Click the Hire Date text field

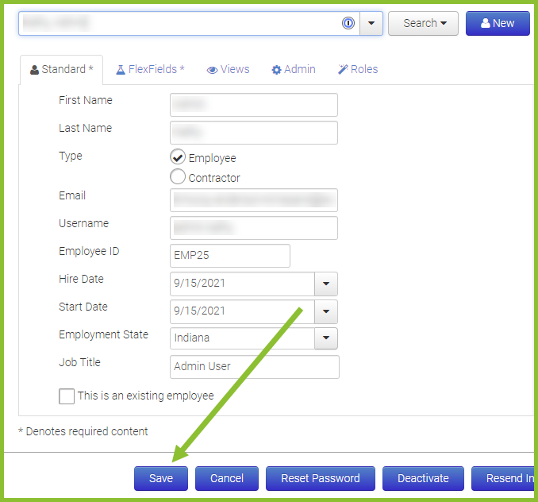[x=242, y=284]
